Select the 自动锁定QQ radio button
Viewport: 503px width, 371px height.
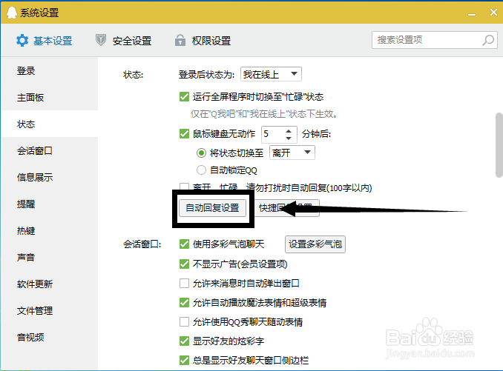point(201,170)
